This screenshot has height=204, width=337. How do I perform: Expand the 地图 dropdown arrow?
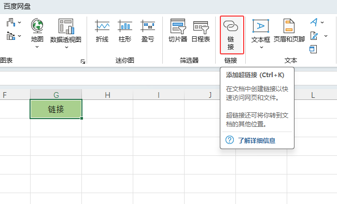tap(37, 47)
